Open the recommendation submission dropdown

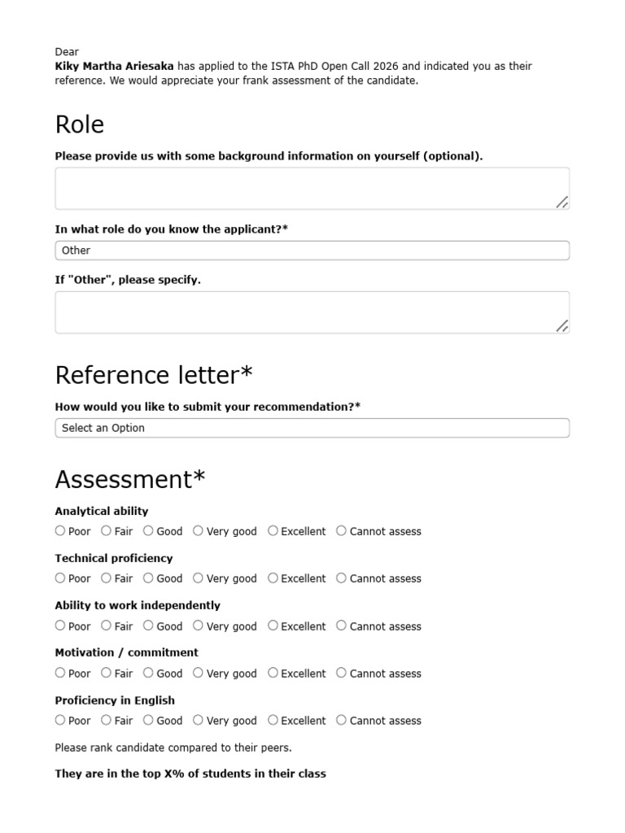[x=312, y=428]
